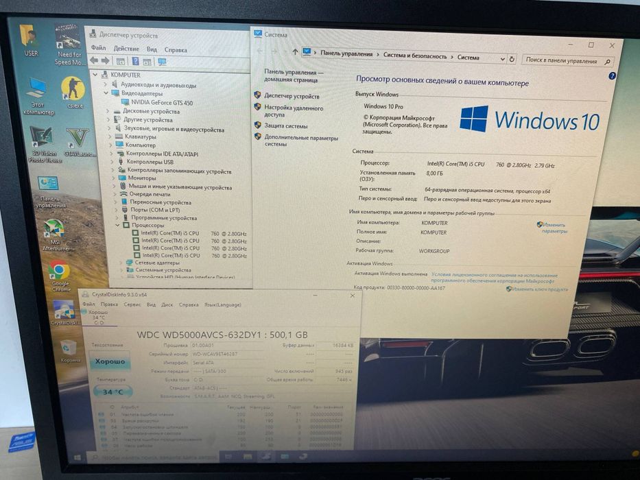
Task: Expand the Дисковые устройства node
Action: [x=108, y=110]
